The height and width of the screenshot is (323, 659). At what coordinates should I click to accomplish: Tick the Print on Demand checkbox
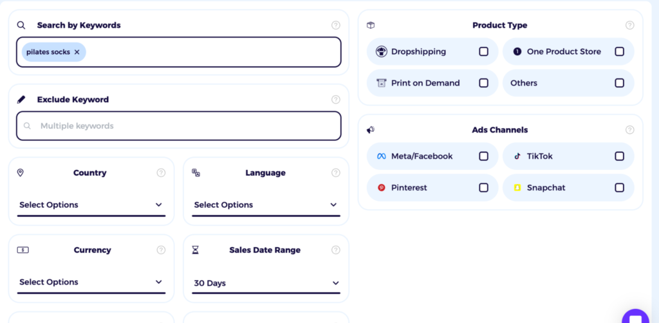coord(484,83)
